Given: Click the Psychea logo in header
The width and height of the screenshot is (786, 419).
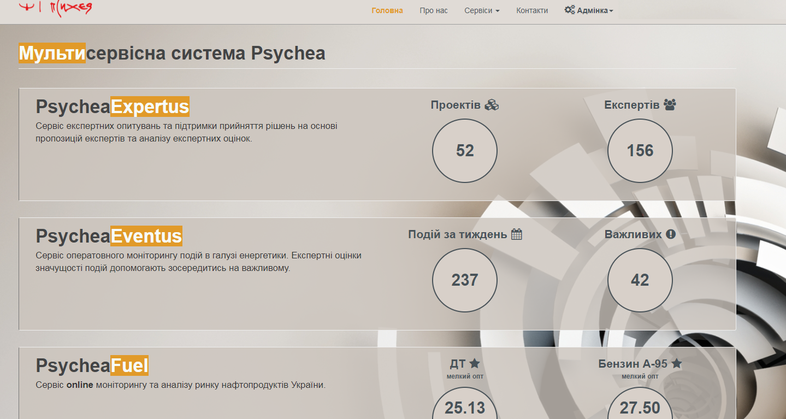Looking at the screenshot, I should tap(55, 8).
